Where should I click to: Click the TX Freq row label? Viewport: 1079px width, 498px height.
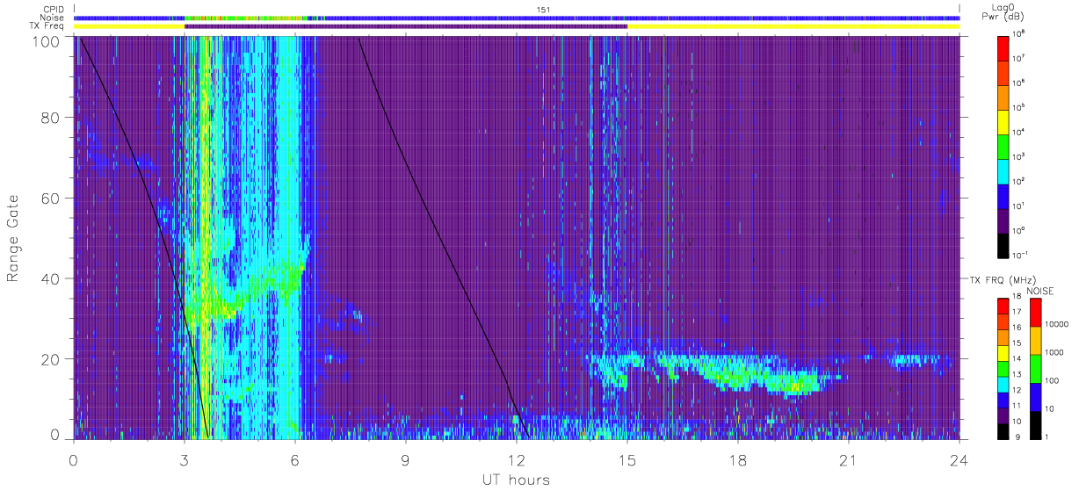48,26
